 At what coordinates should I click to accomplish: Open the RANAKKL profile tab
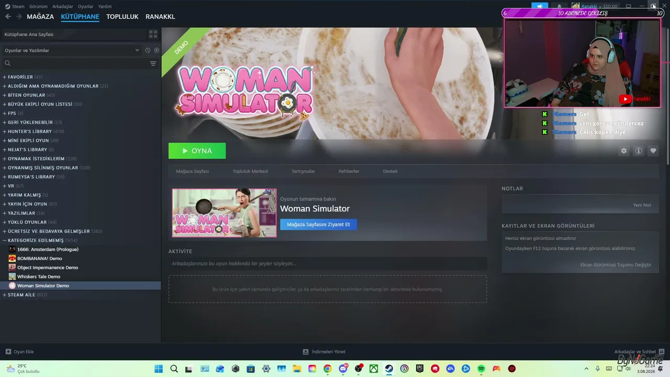[x=160, y=17]
